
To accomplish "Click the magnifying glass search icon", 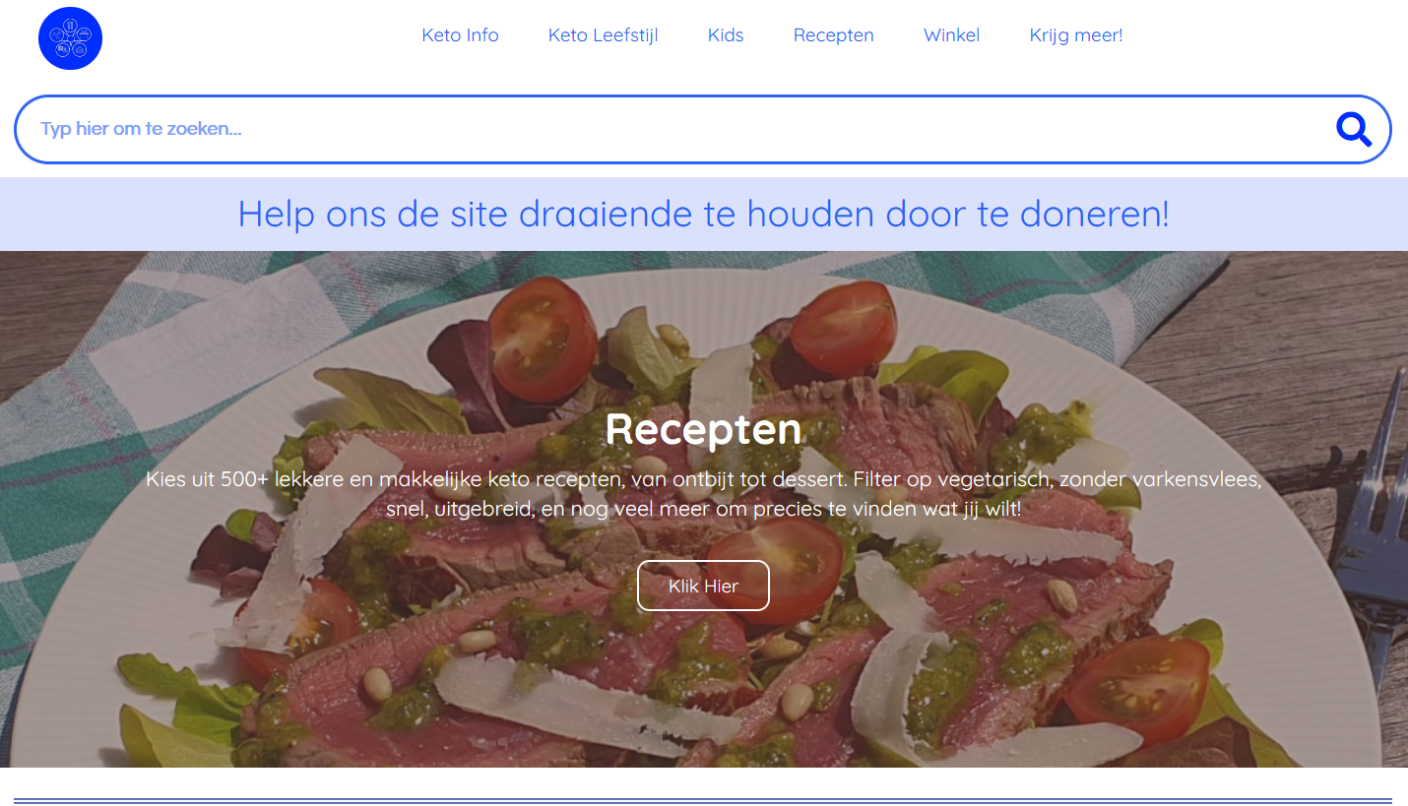I will (x=1354, y=129).
